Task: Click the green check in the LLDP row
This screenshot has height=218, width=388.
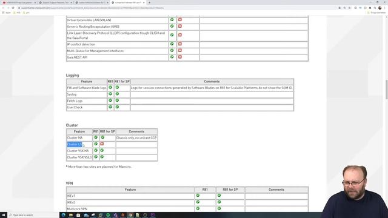Action: click(172, 35)
